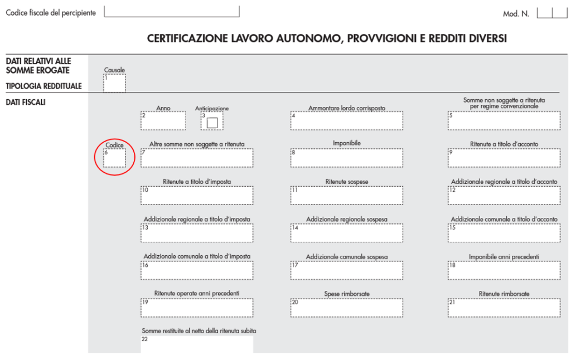Click the circled Codice field 6
The height and width of the screenshot is (355, 571).
tap(114, 158)
